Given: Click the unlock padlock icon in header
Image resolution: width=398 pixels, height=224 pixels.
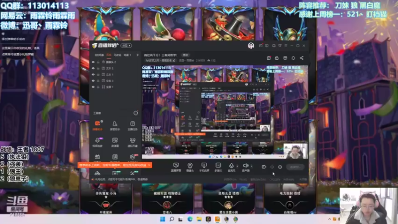Looking at the screenshot, I should coord(277,58).
